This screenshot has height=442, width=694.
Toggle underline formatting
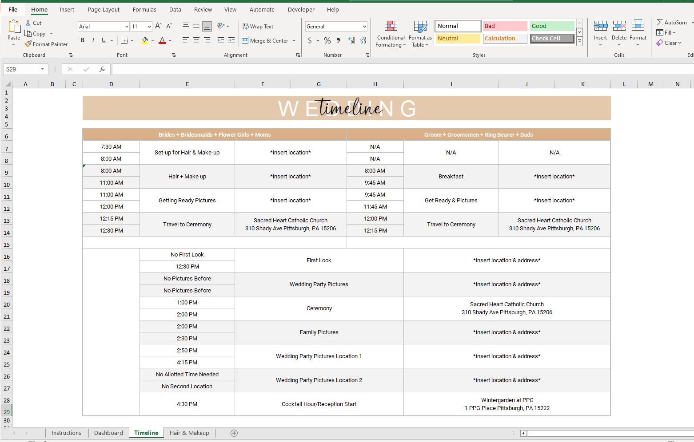103,40
